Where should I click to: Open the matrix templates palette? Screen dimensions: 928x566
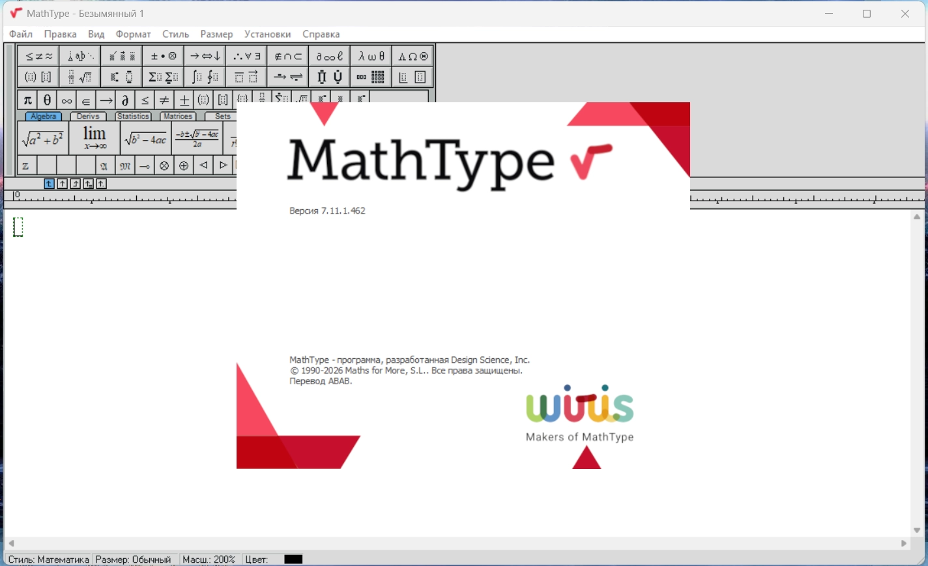pyautogui.click(x=371, y=77)
